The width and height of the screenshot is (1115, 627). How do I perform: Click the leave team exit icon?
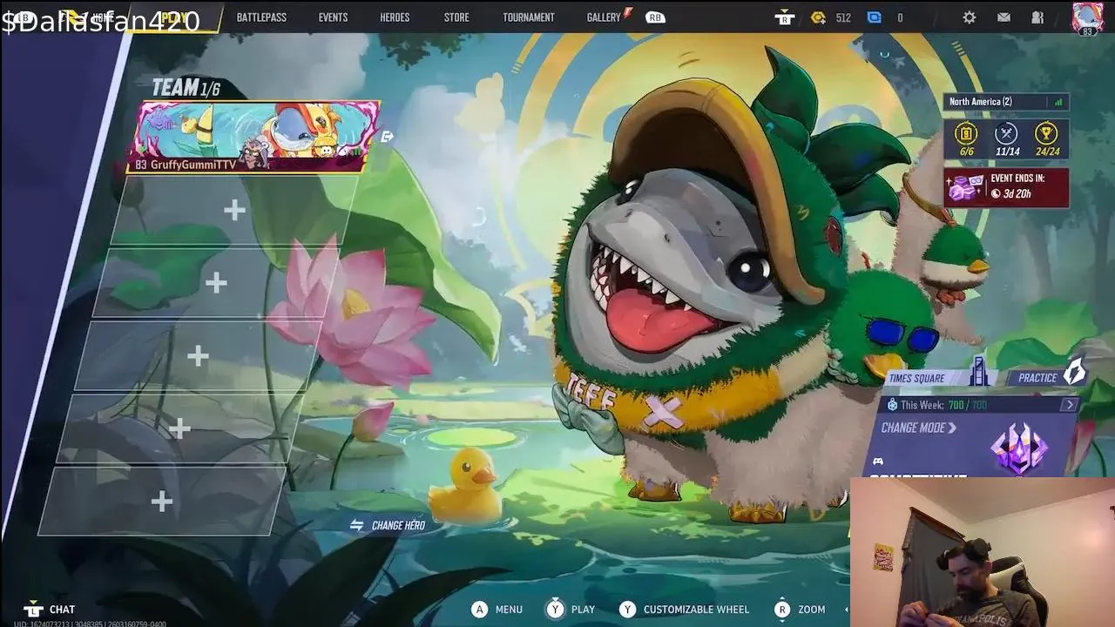coord(388,137)
